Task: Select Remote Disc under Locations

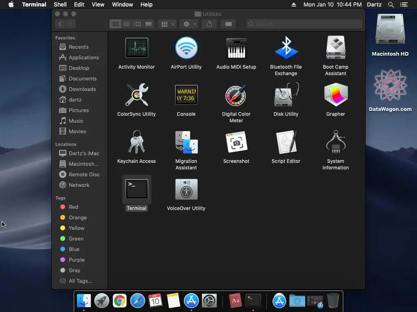Action: 79,174
